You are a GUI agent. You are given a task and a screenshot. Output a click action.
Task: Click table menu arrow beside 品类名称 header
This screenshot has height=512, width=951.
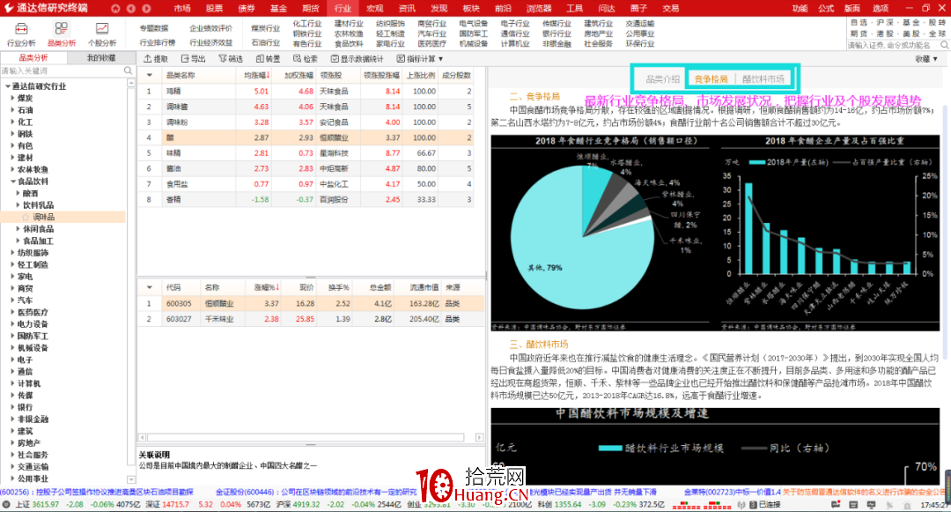point(149,75)
